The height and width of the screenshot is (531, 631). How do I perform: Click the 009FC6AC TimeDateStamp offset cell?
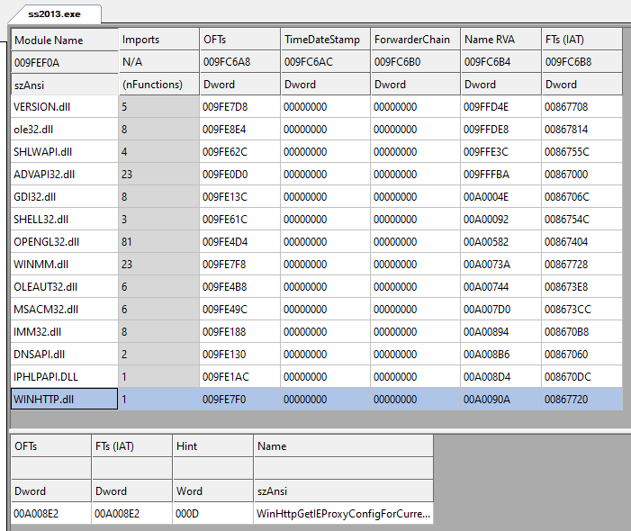[325, 62]
